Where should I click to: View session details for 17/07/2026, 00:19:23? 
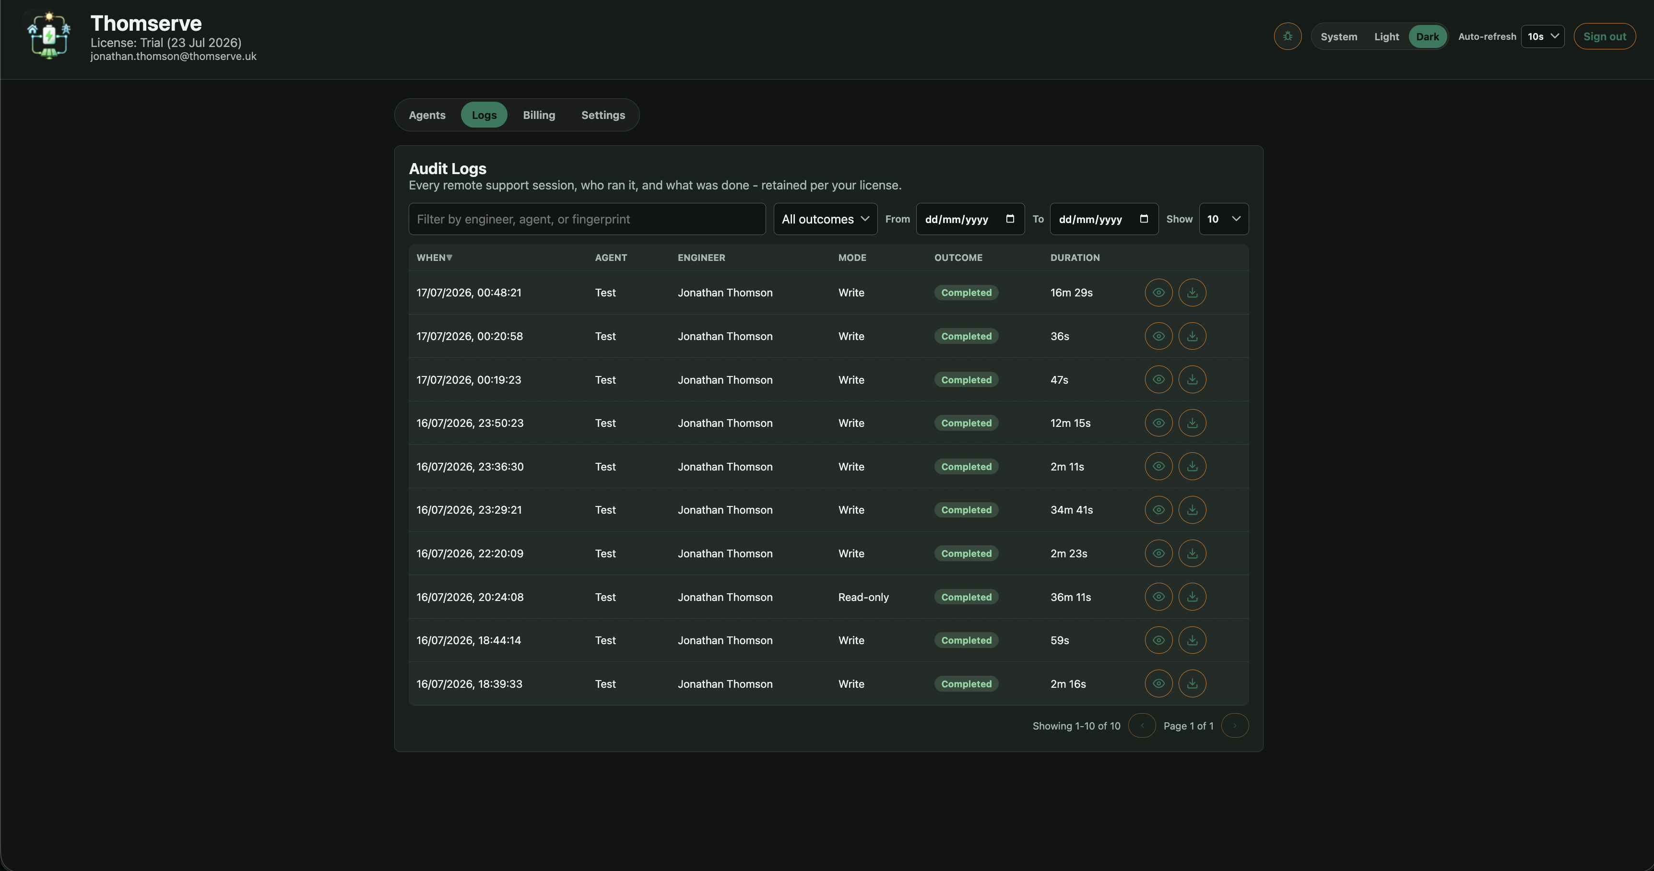[1158, 379]
